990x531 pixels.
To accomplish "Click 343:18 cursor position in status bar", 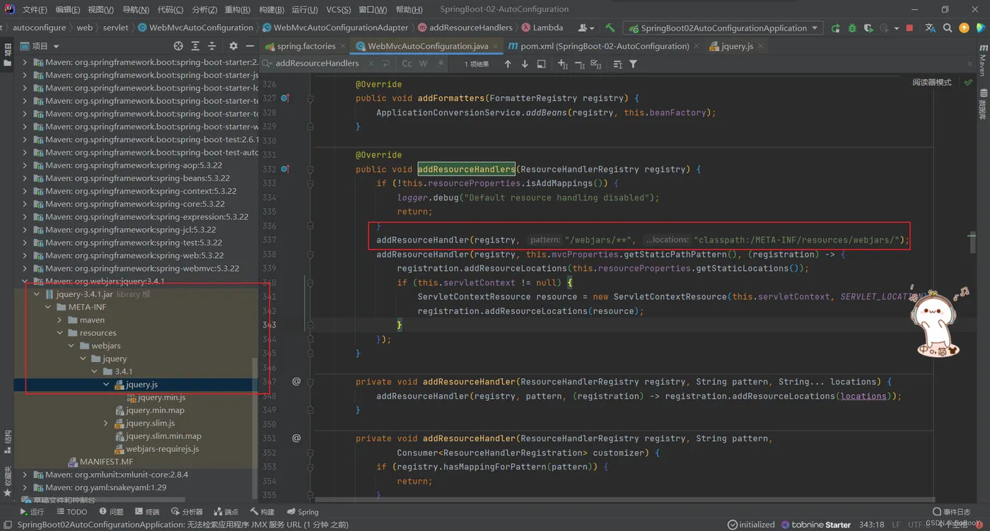I will tap(871, 525).
